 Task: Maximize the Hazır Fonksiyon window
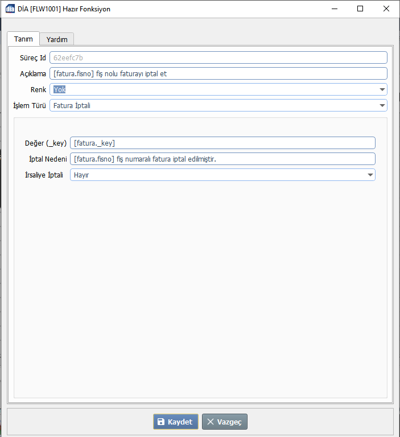tap(360, 9)
